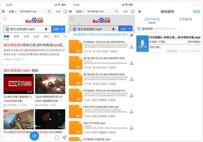Open the 复仇者联盟4:终局之战 (2019) search result

coord(34,45)
